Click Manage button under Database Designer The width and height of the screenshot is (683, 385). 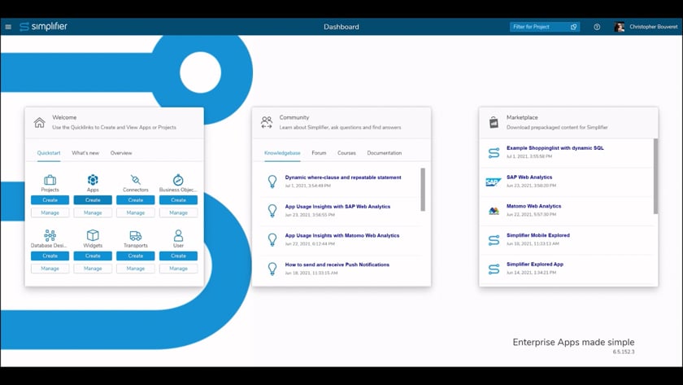[x=50, y=269]
